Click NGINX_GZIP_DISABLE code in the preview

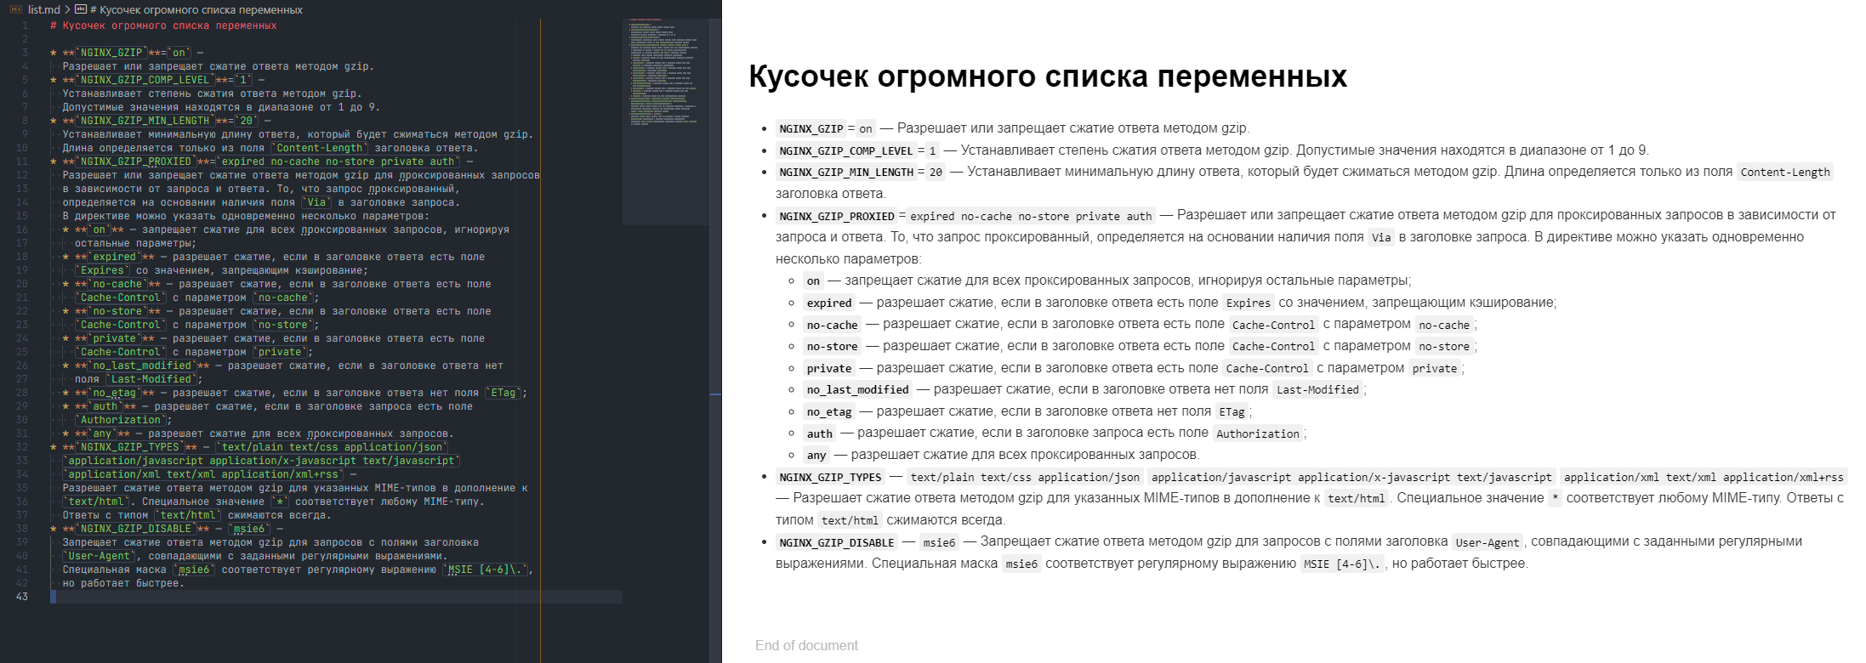pos(837,542)
